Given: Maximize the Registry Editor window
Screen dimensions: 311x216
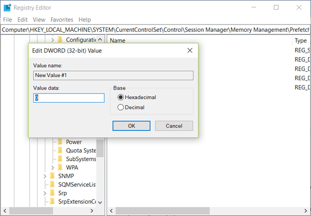Looking at the screenshot, I should (x=276, y=7).
